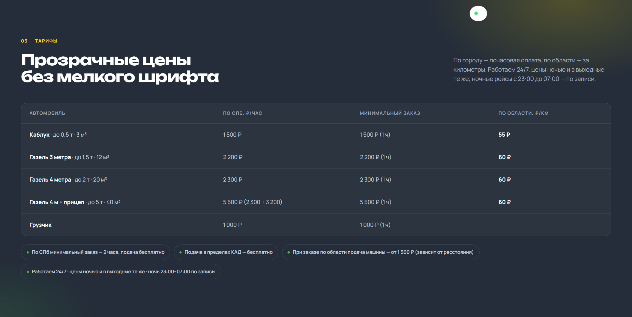Click the paragraph starting "По городу — почасовая оплата"
The height and width of the screenshot is (317, 632).
(x=529, y=70)
